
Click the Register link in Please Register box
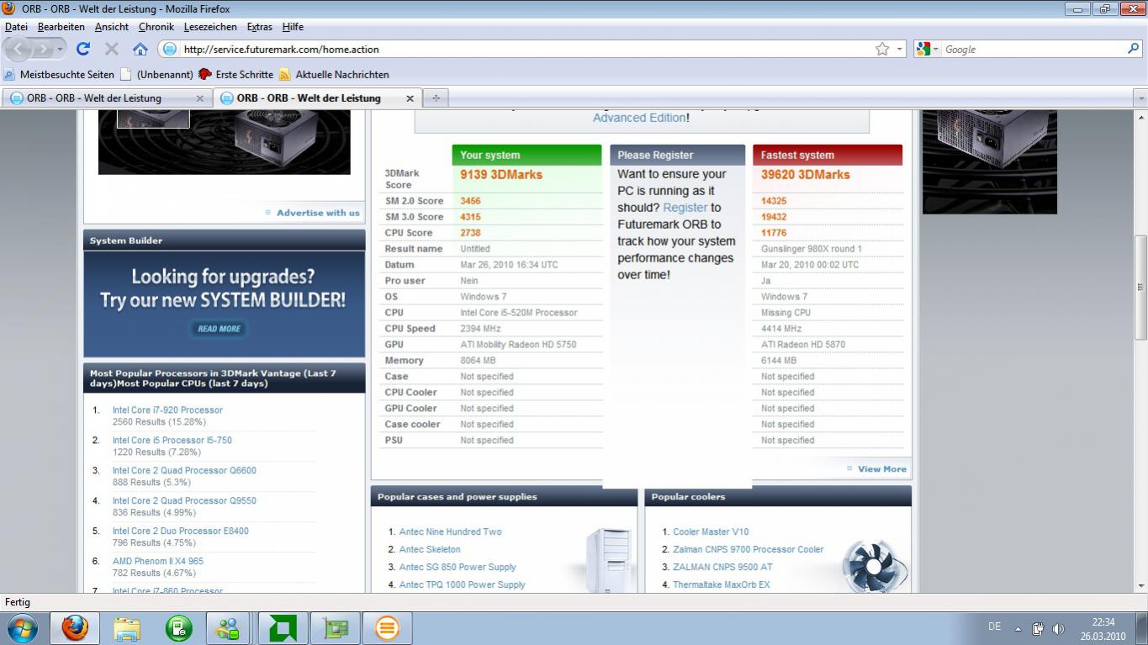[x=685, y=208]
